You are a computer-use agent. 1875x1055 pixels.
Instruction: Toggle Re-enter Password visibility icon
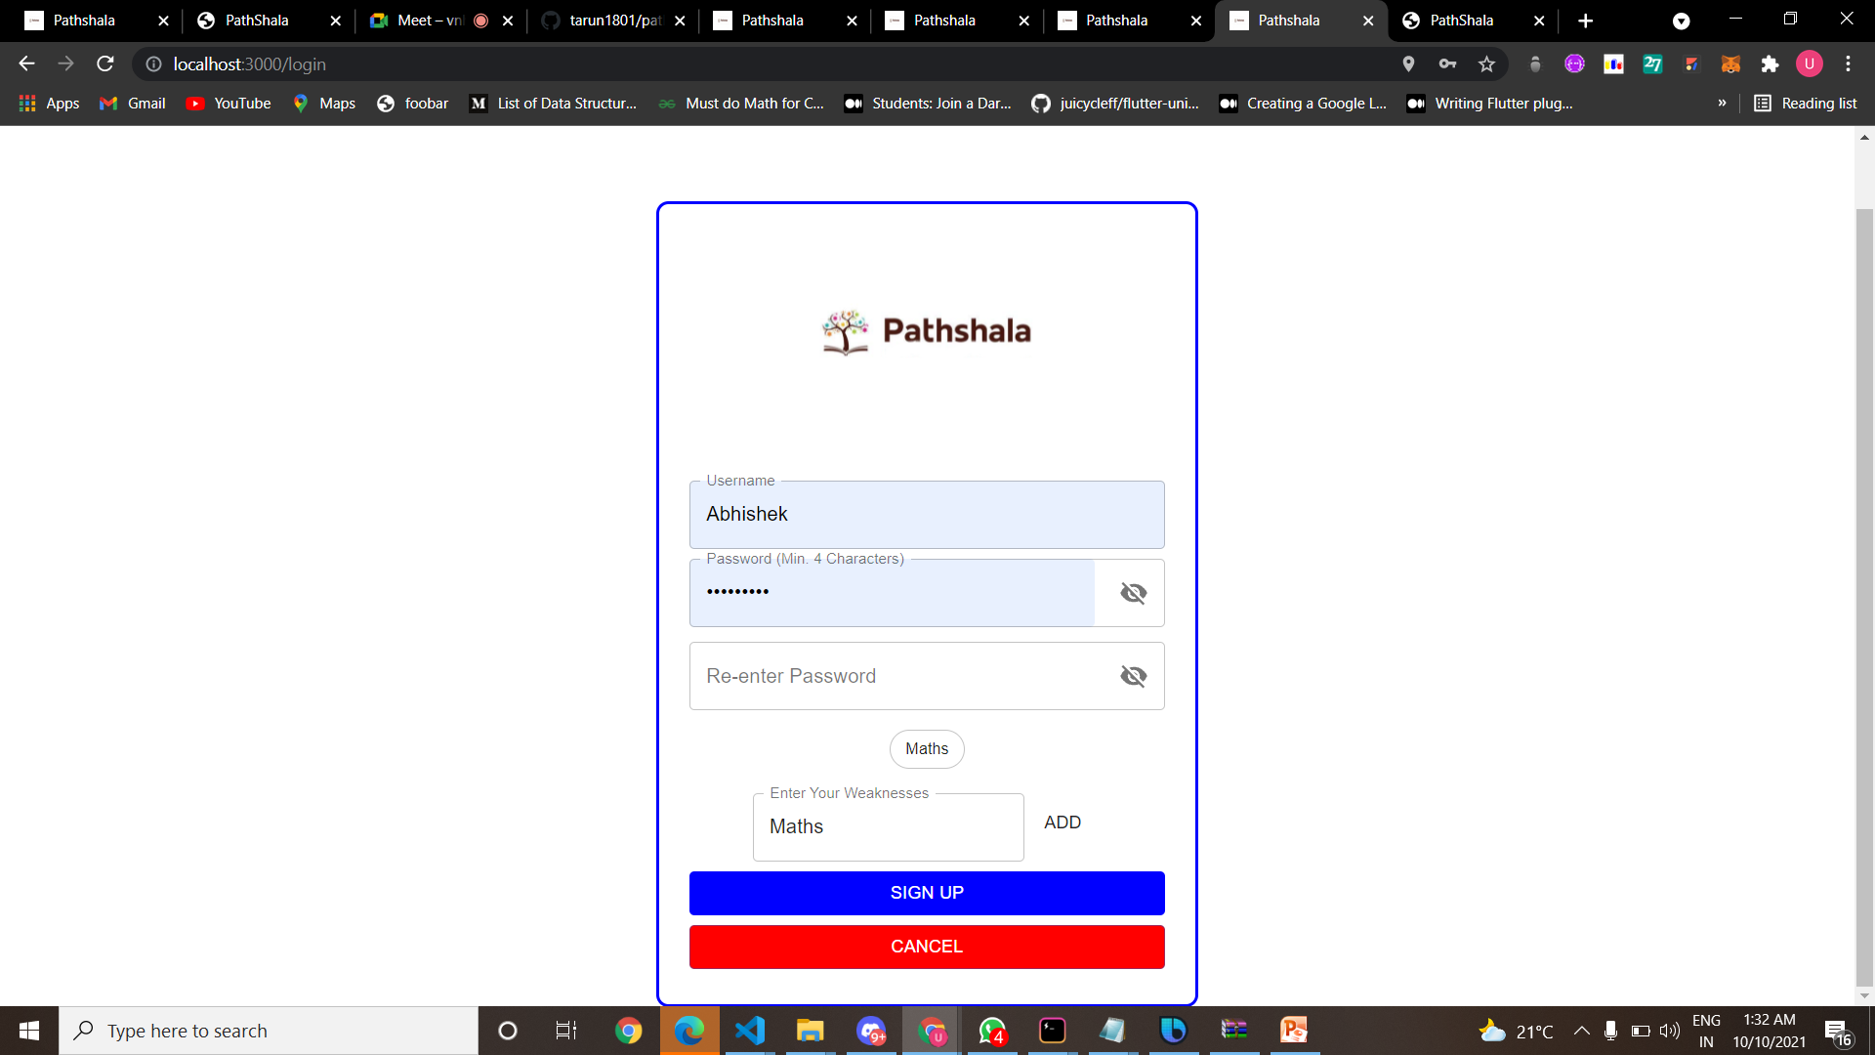coord(1133,676)
